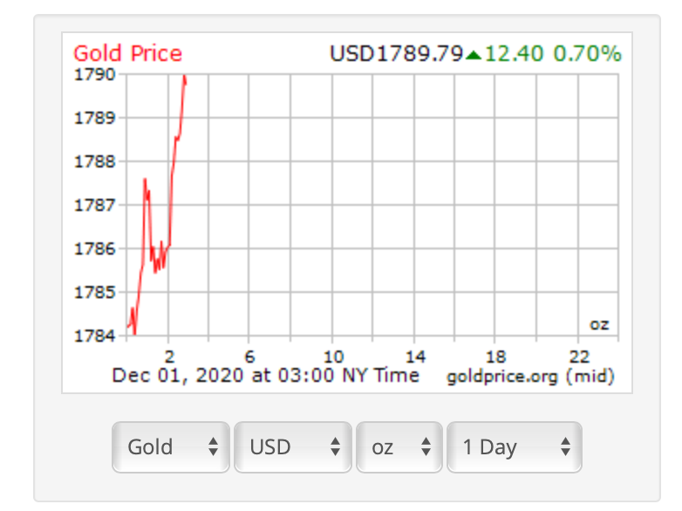Choose the 1 Day time range dropdown
Viewport: 682px width, 511px height.
click(x=514, y=447)
